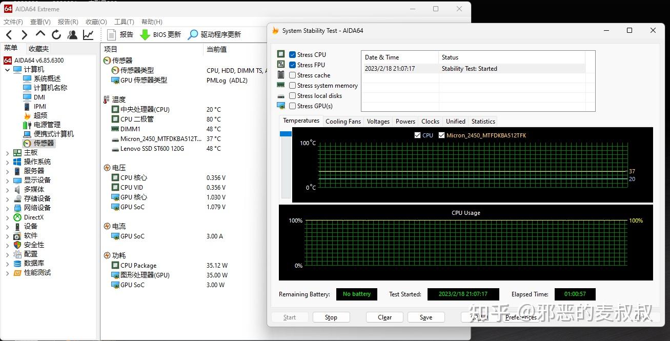This screenshot has height=341, width=670.
Task: Click the Clear button
Action: (385, 317)
